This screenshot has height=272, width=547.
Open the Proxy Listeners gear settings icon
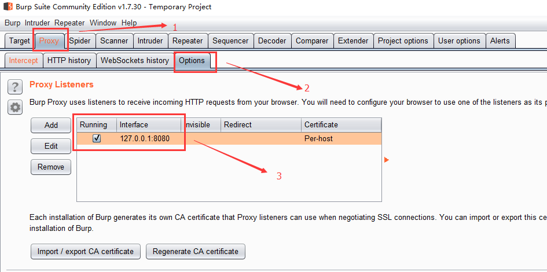(x=15, y=107)
